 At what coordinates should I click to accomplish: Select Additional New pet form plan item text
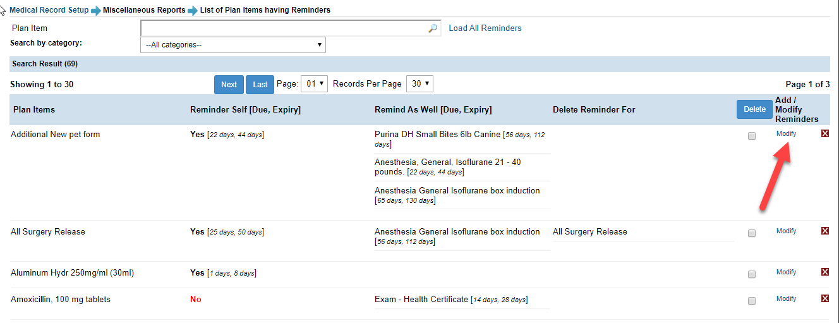56,135
